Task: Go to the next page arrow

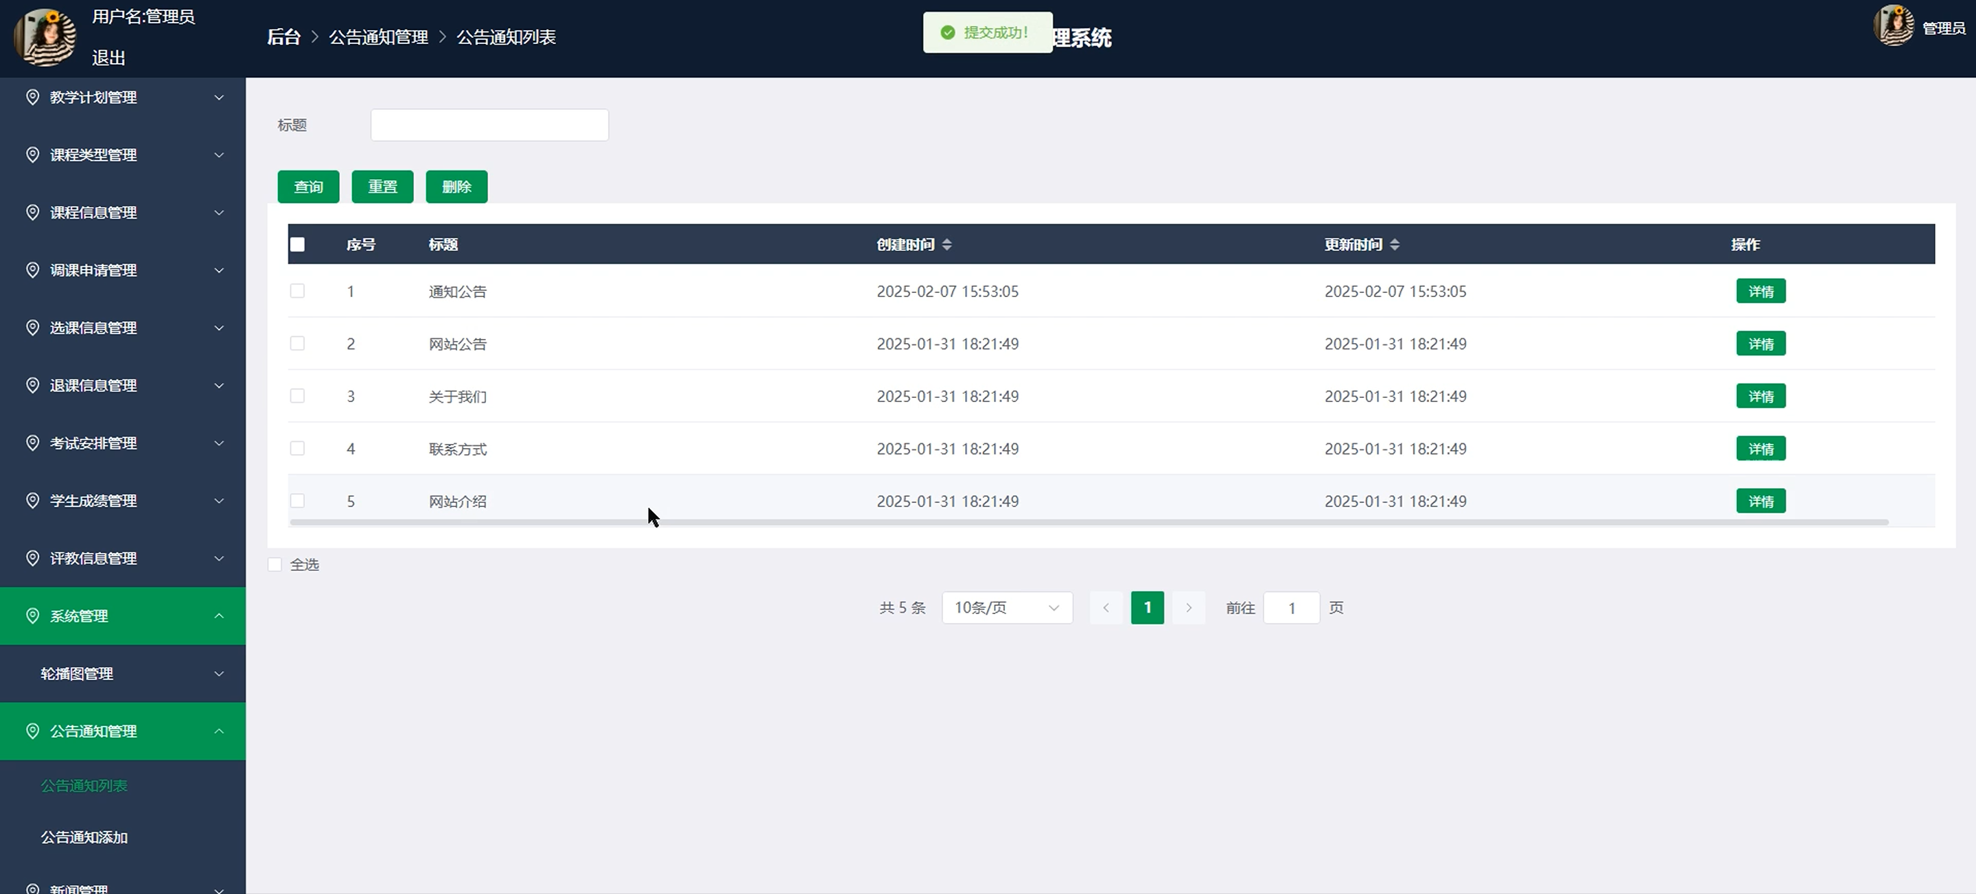Action: (x=1188, y=608)
